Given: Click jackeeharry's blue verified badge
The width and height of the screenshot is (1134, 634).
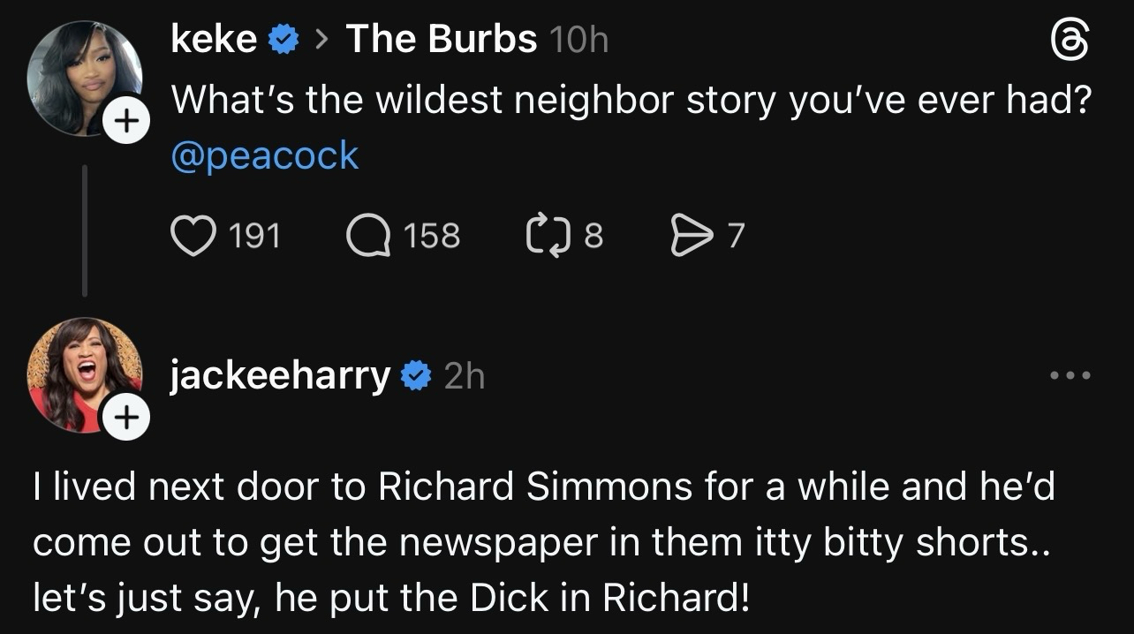Looking at the screenshot, I should [416, 377].
